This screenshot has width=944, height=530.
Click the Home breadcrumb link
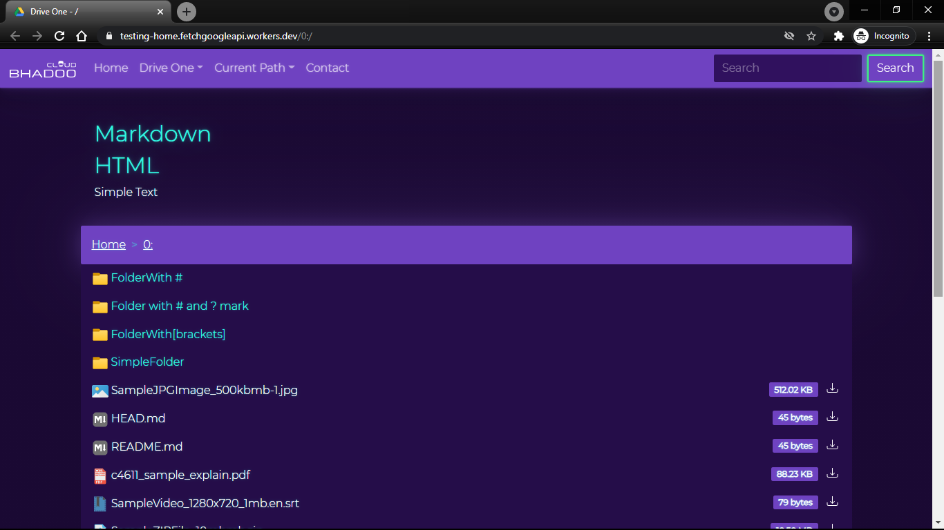coord(108,244)
